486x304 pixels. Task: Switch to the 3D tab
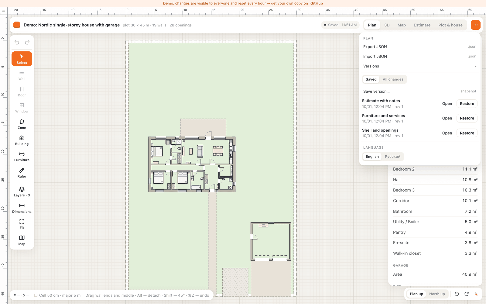387,25
